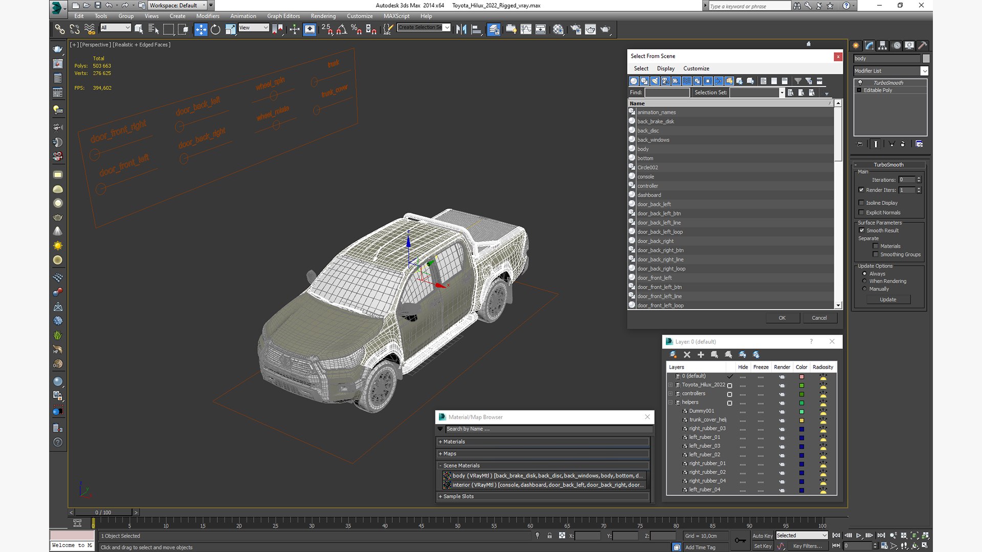Screen dimensions: 982x552
Task: Click Add selection to layer plus icon
Action: (x=701, y=355)
